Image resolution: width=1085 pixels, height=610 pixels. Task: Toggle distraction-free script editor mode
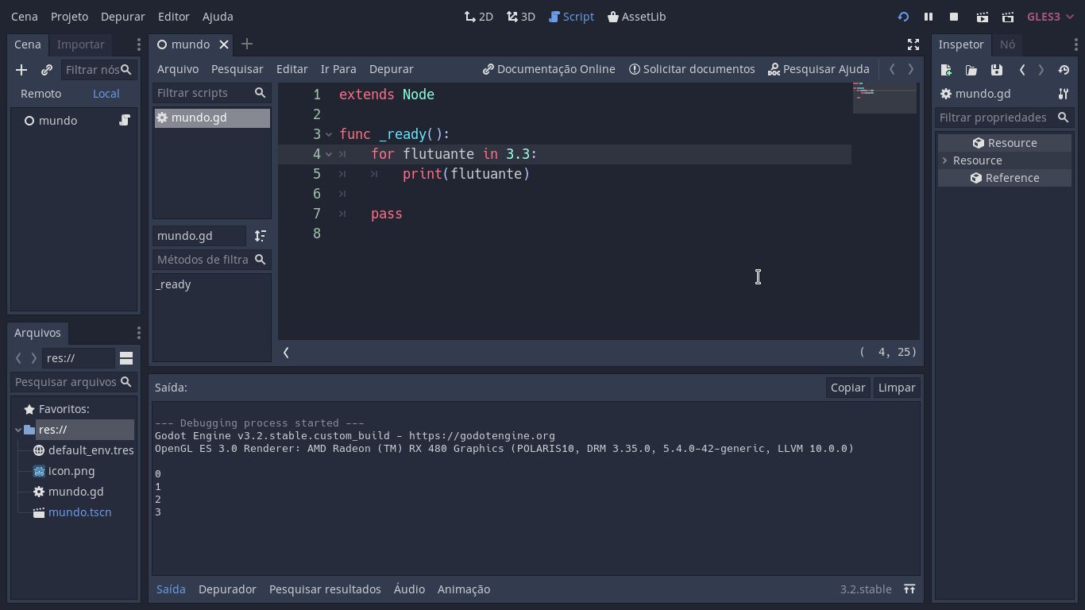913,44
